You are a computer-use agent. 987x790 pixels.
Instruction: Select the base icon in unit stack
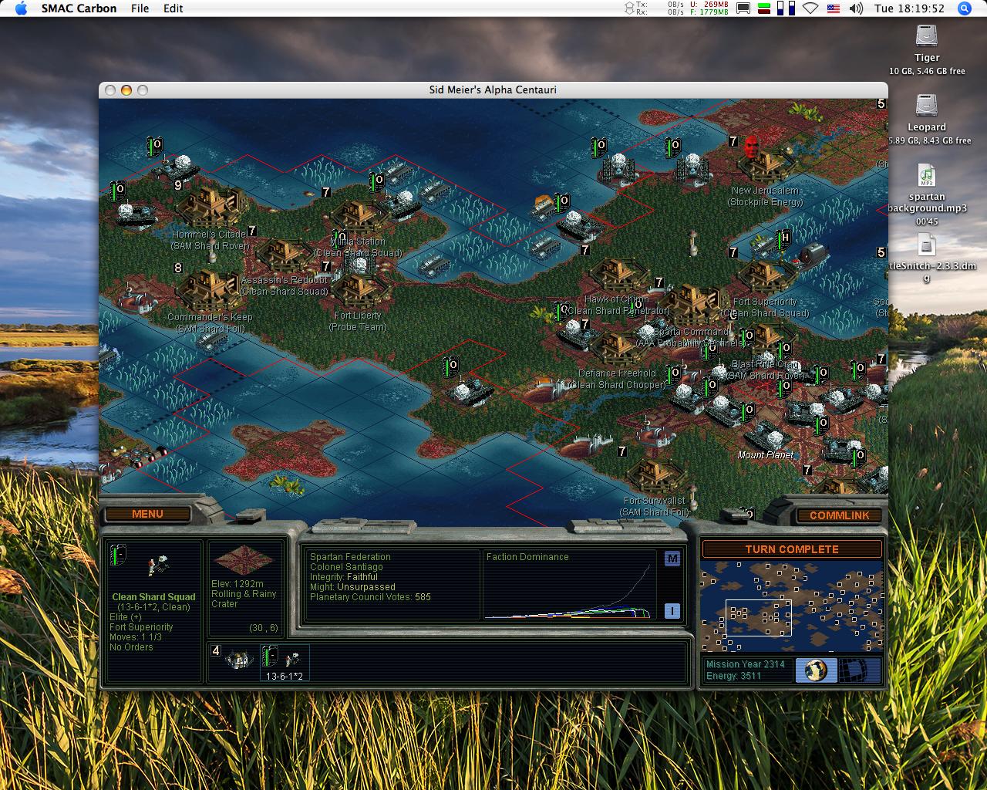point(238,660)
